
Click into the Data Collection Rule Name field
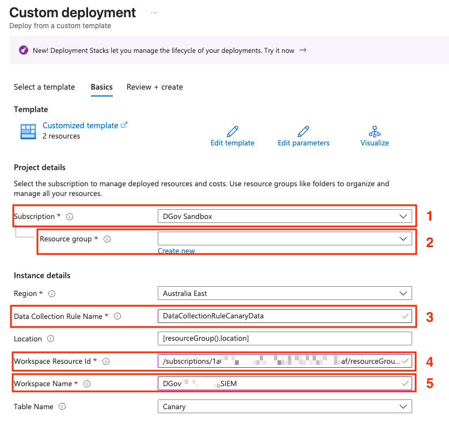(x=284, y=316)
